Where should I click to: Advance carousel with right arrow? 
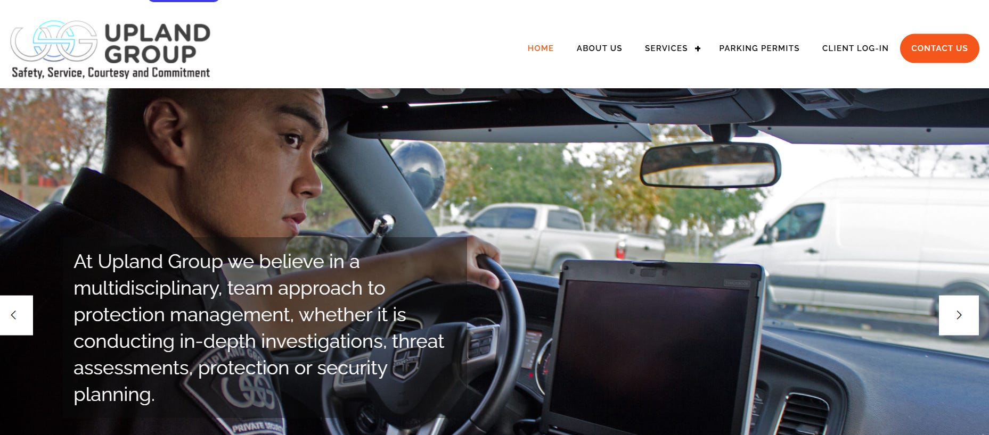pyautogui.click(x=959, y=315)
